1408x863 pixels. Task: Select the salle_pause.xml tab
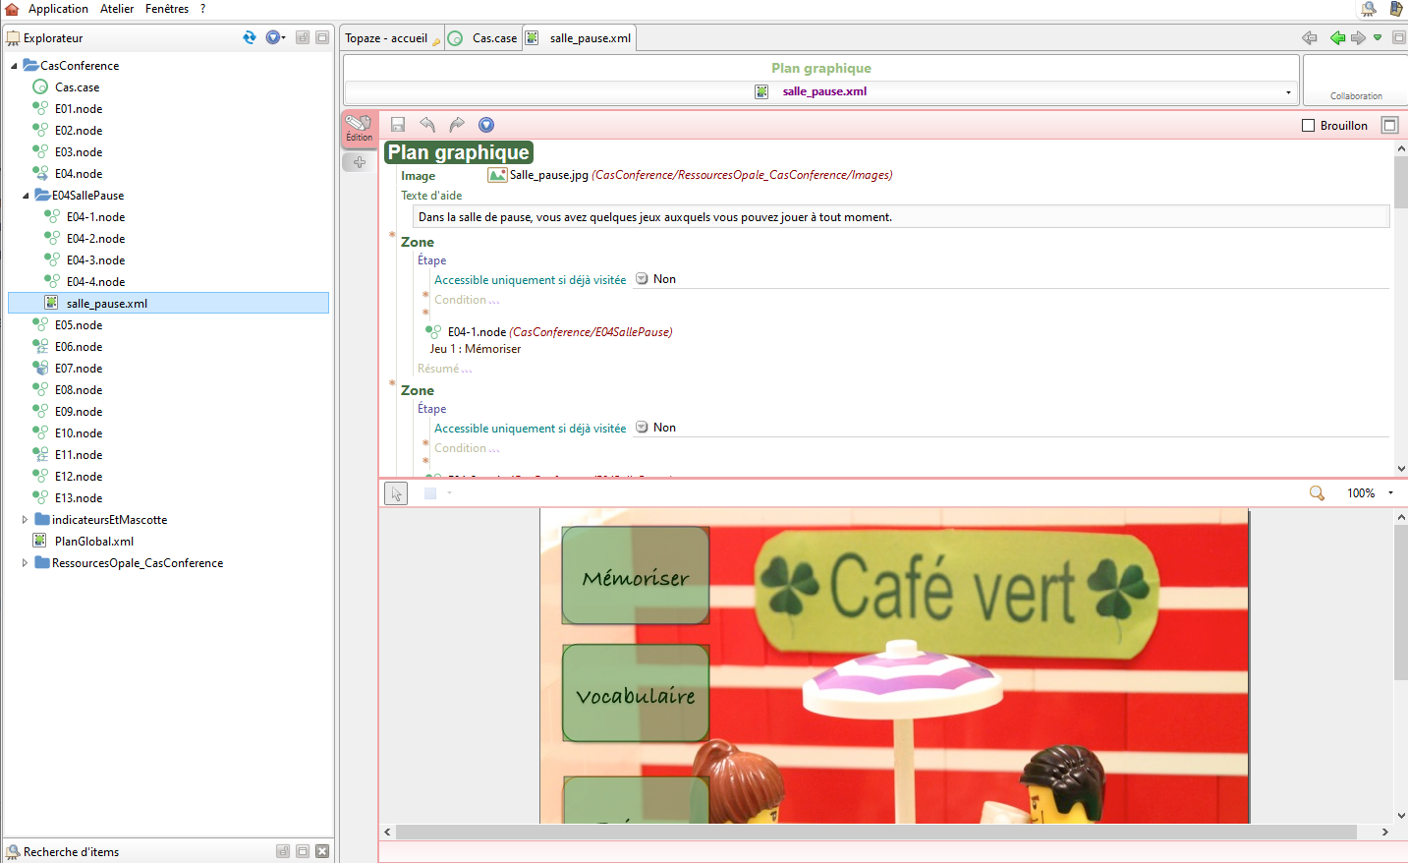coord(580,37)
